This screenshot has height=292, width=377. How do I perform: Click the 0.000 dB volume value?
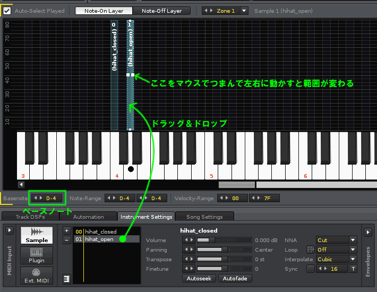[x=266, y=240]
